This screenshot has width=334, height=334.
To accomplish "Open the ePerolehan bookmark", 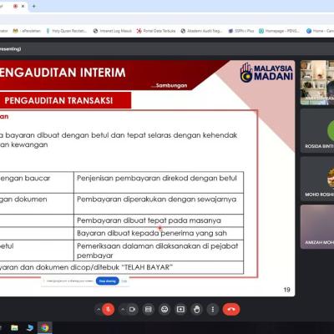I will pyautogui.click(x=27, y=31).
